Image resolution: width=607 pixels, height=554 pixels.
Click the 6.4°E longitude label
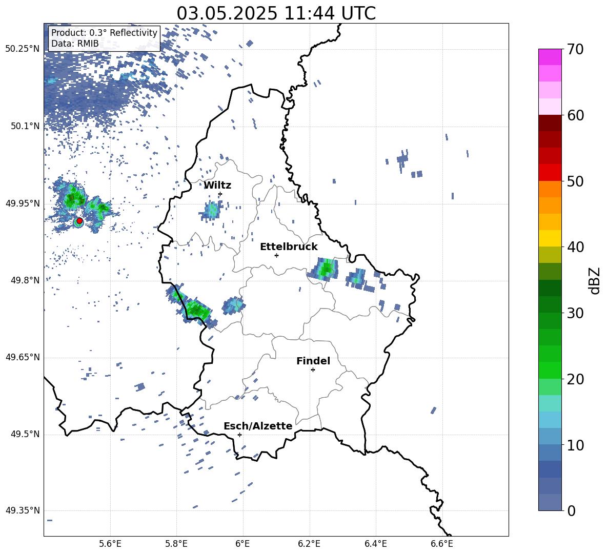click(375, 544)
